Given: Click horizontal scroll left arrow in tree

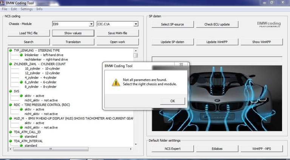Looking at the screenshot, I should click(11, 149).
